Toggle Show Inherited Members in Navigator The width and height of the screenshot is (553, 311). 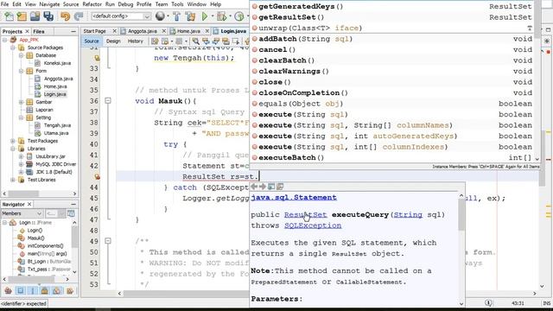point(8,290)
